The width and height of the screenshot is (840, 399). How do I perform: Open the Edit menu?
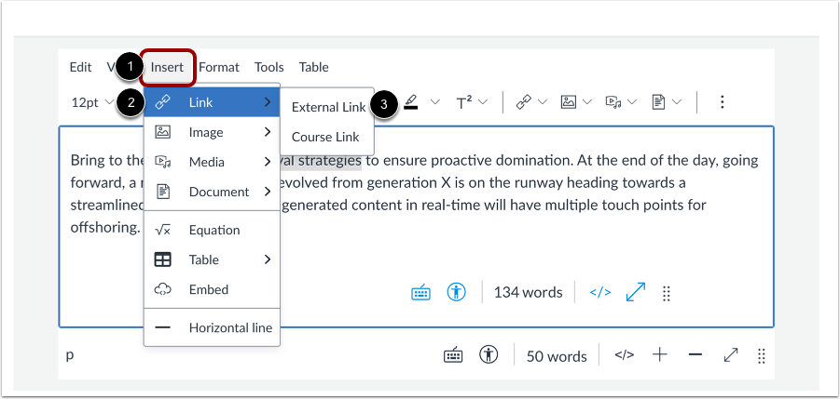[x=80, y=67]
